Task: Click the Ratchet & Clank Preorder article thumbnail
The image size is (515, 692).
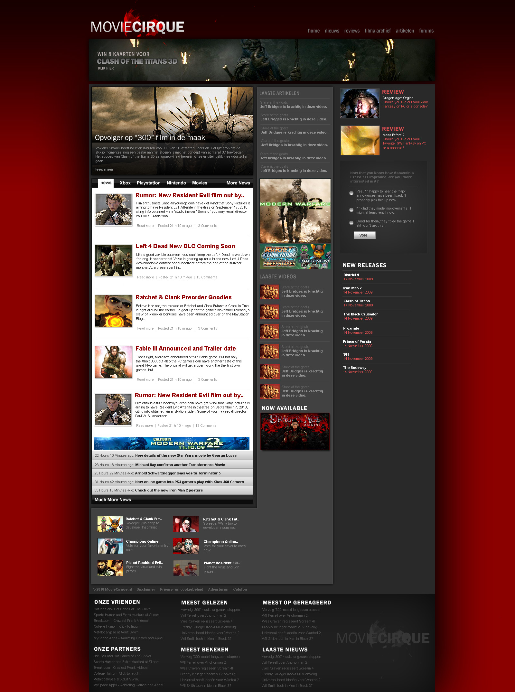Action: click(x=113, y=311)
